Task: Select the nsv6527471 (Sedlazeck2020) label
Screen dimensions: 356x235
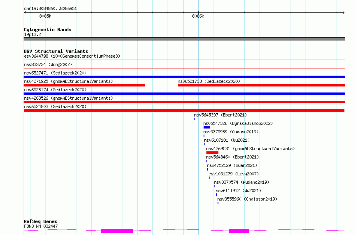Action: 55,73
